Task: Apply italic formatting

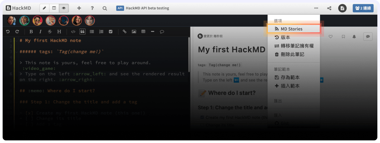Action: click(x=40, y=31)
